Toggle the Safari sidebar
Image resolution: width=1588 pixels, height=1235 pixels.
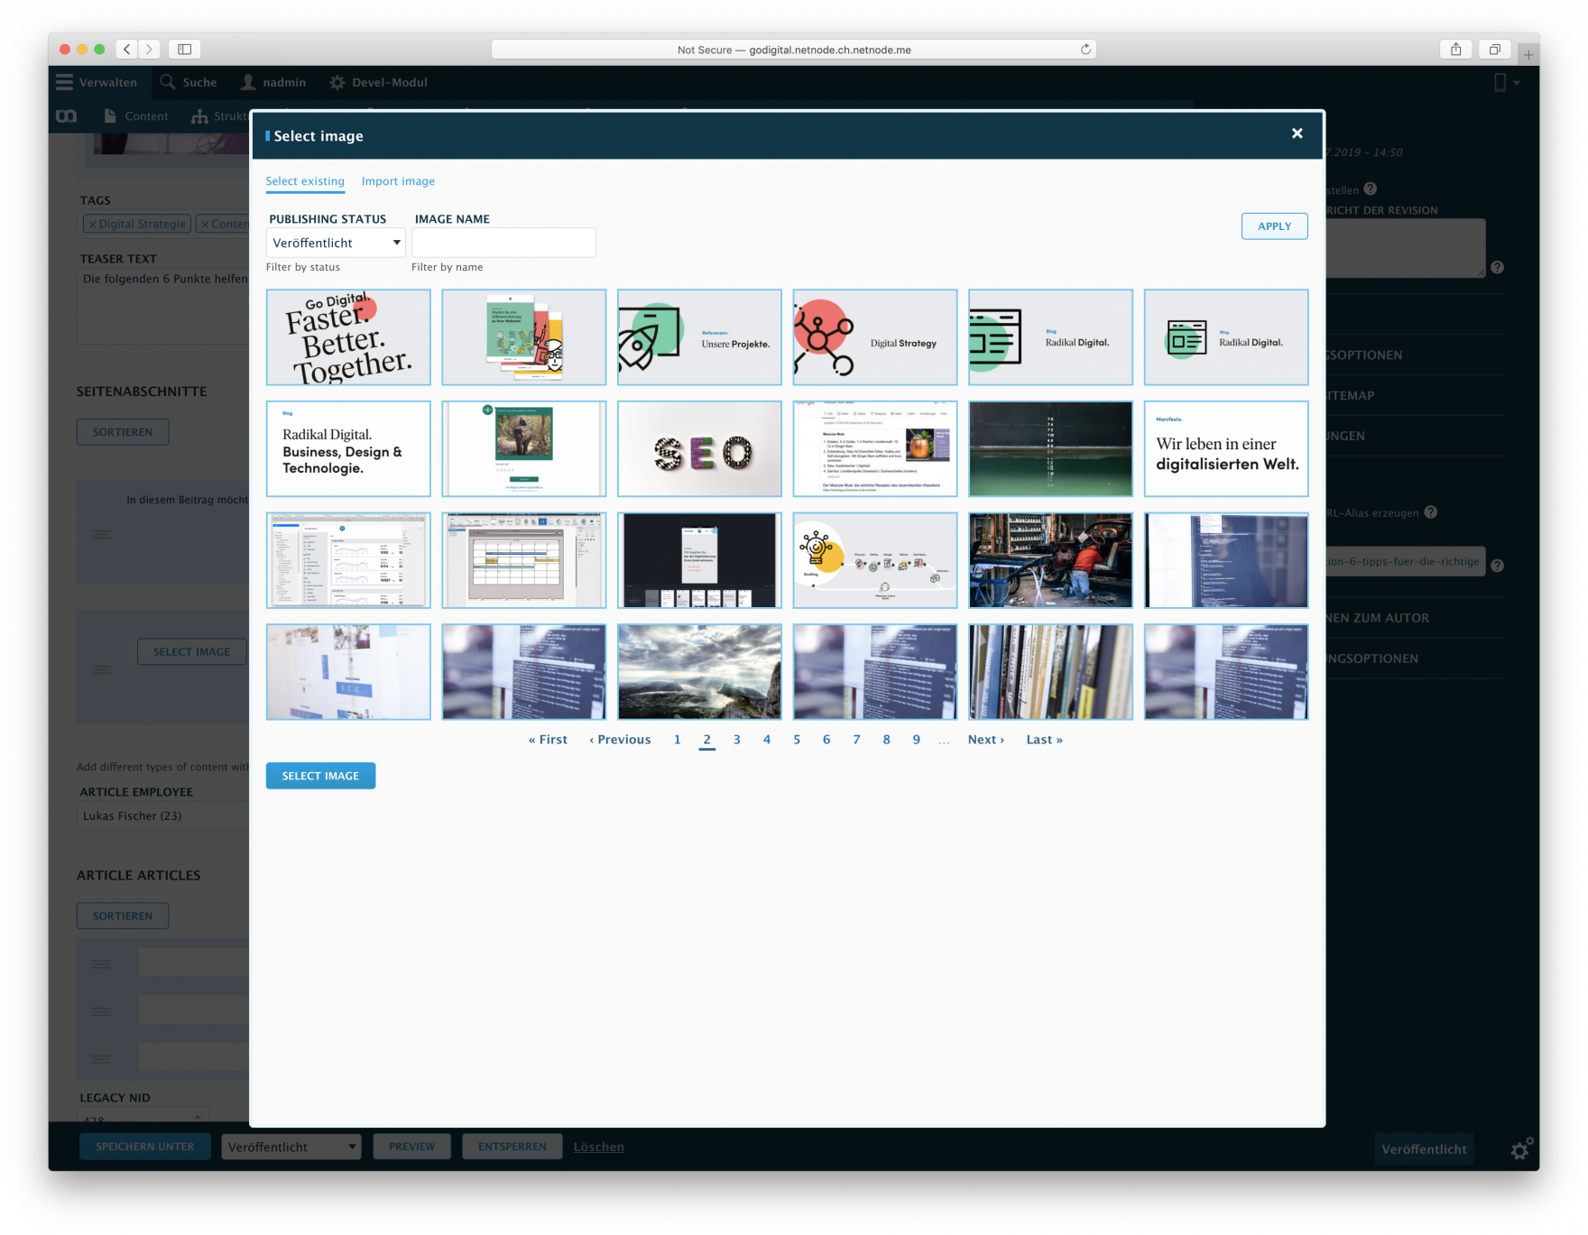[185, 50]
